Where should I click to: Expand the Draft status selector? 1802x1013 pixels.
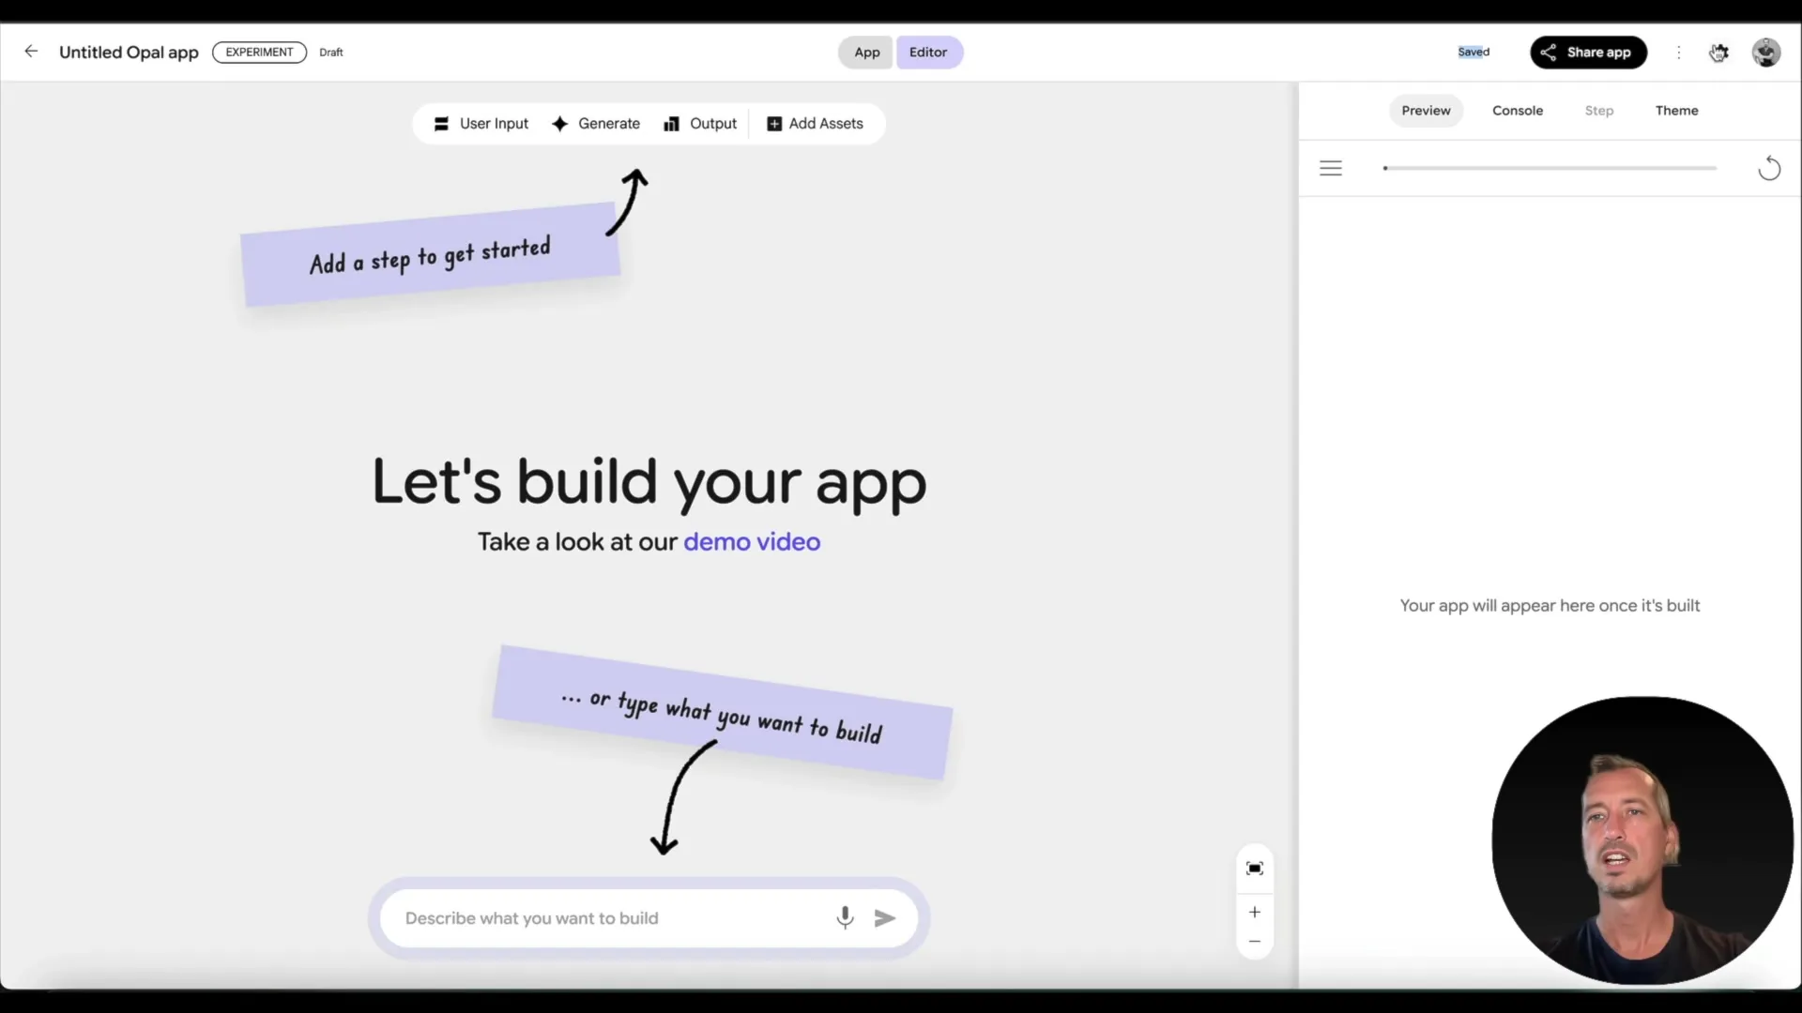pyautogui.click(x=330, y=52)
